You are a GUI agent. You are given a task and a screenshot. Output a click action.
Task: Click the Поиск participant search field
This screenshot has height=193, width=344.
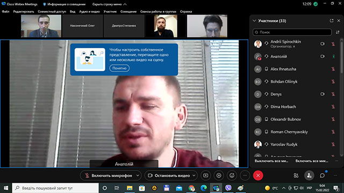[292, 32]
